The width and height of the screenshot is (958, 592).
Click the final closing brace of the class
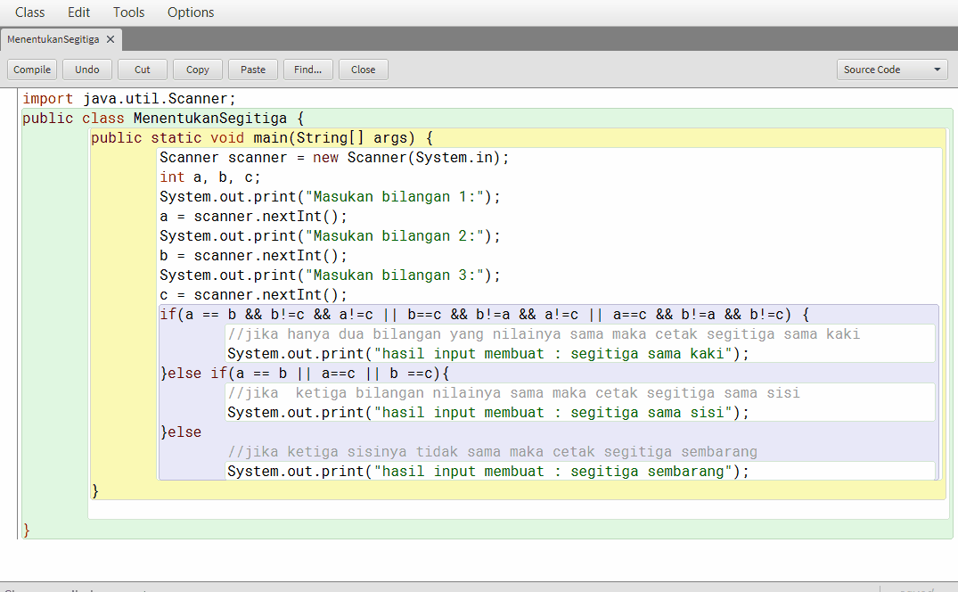point(26,529)
